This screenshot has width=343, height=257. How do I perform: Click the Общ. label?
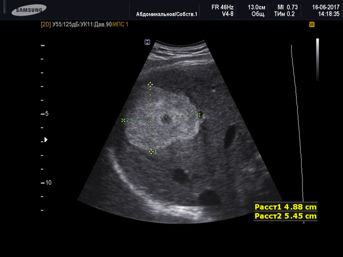259,14
